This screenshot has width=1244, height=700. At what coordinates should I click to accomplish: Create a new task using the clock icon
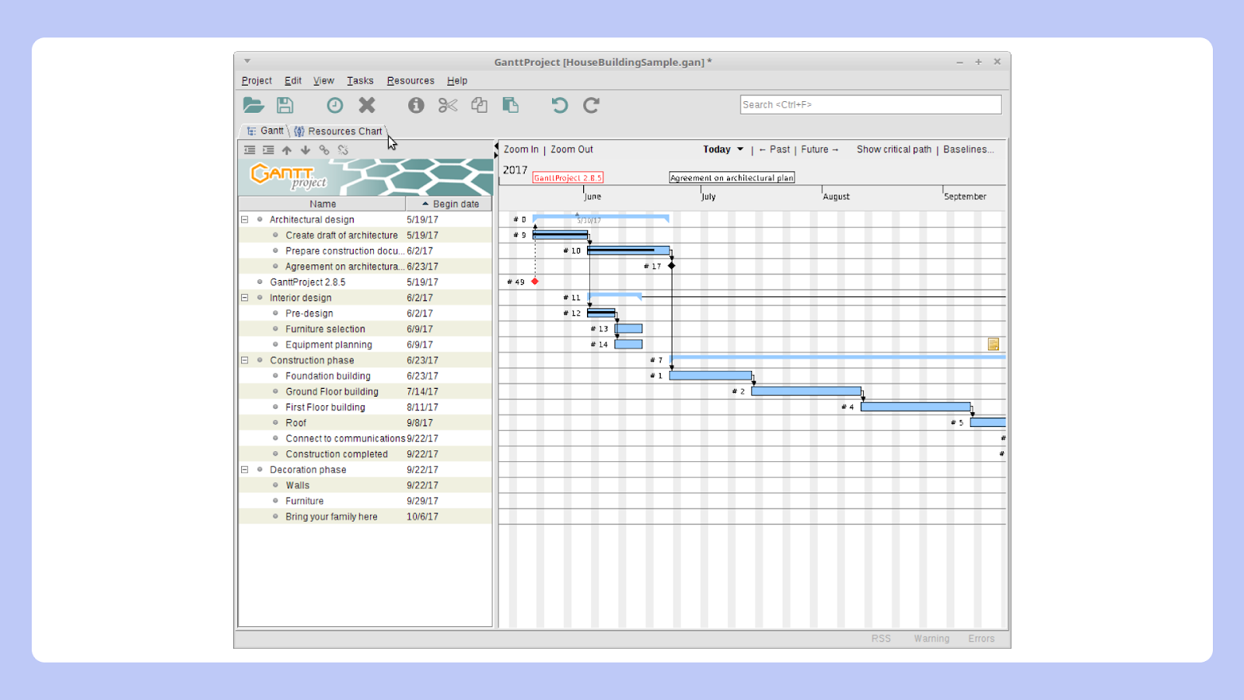[x=335, y=105]
